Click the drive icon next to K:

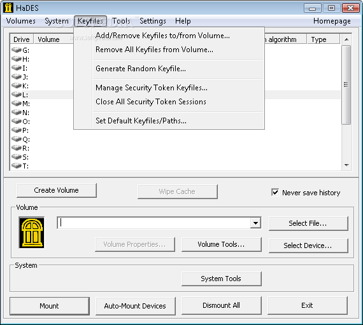[x=17, y=85]
